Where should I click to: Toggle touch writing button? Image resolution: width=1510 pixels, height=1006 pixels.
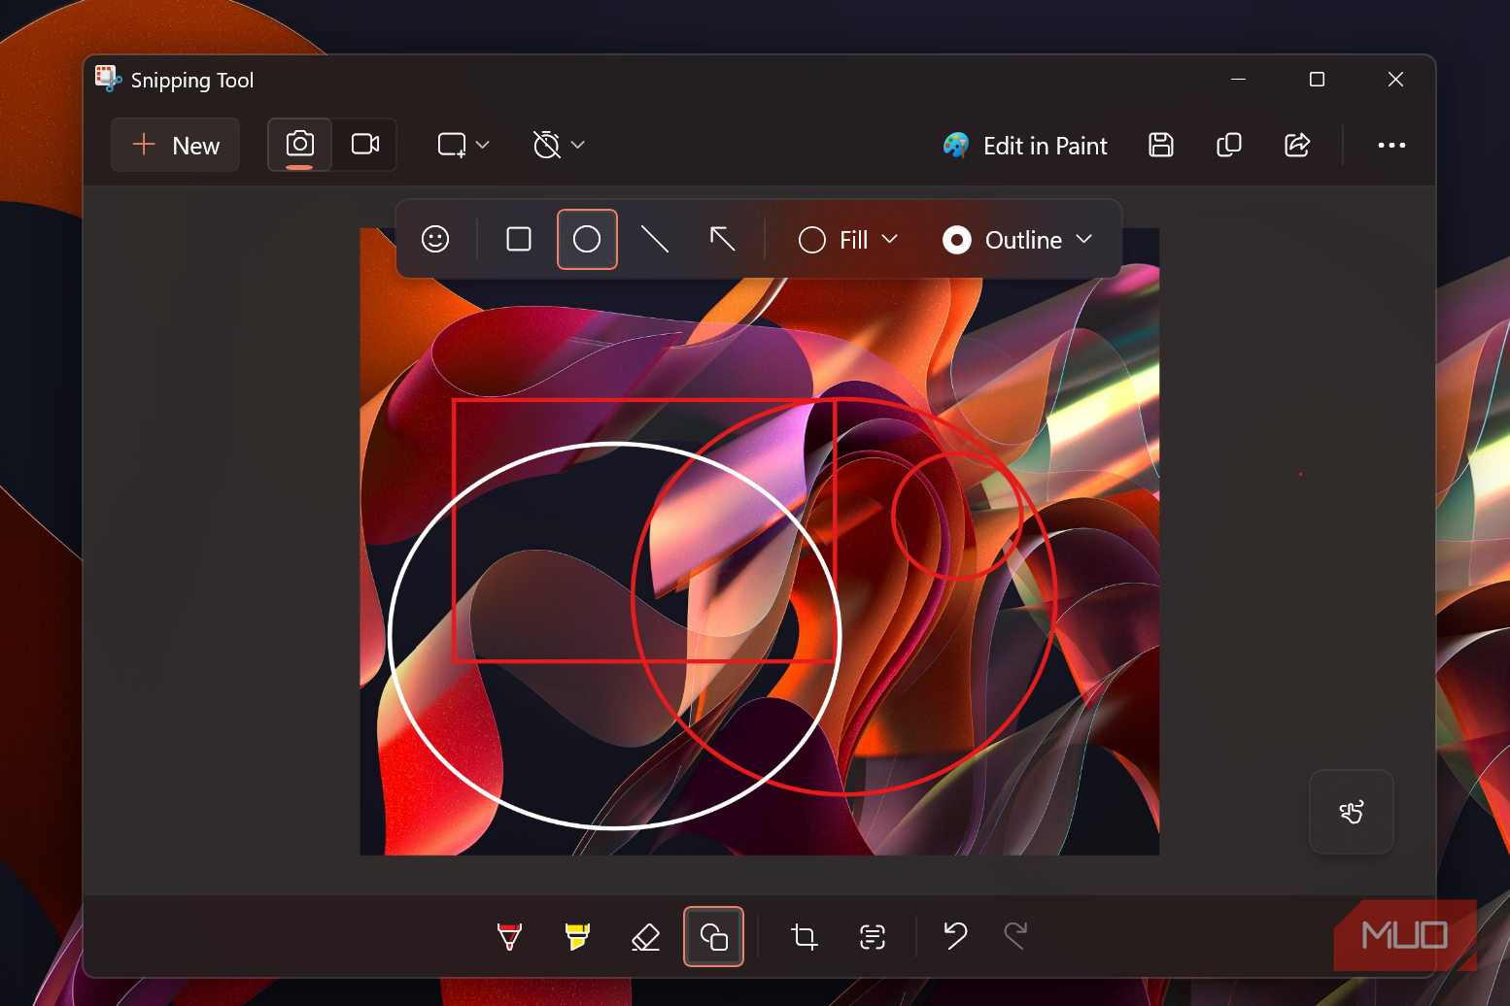(1352, 812)
